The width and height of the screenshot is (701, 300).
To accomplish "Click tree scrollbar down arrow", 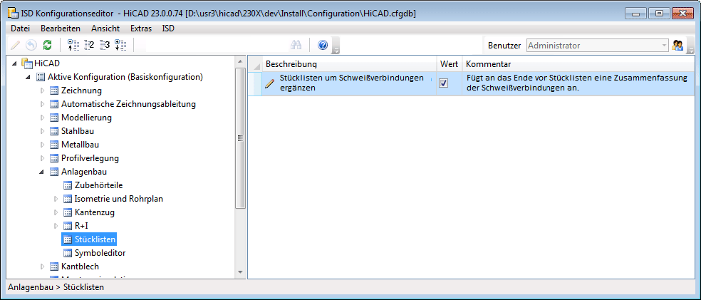I will 240,271.
